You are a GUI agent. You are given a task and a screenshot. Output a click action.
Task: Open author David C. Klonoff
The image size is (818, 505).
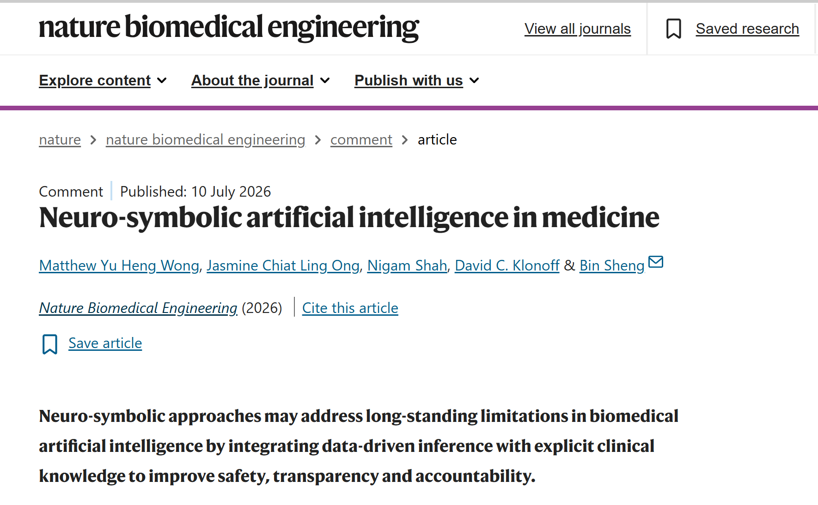point(507,265)
